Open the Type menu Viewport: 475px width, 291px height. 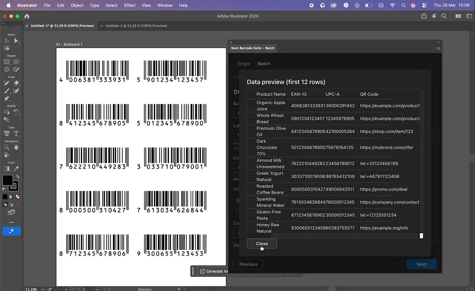(95, 5)
